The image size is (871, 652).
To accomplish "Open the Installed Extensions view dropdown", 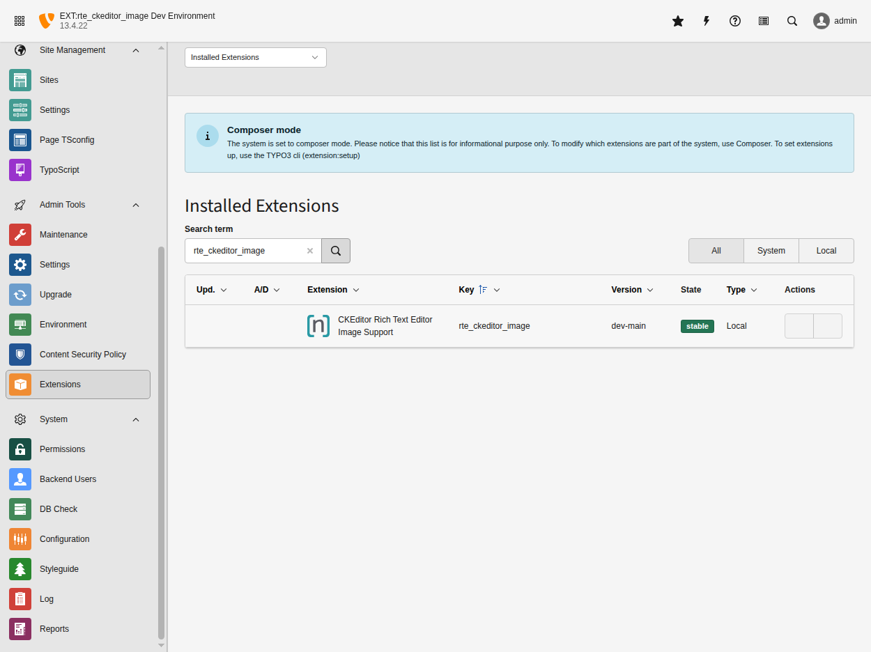I will 255,57.
